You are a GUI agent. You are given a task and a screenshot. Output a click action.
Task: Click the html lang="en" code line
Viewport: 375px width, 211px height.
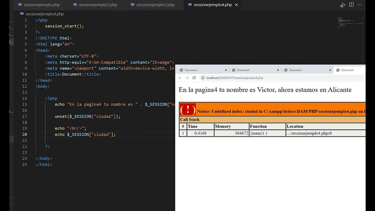click(55, 44)
